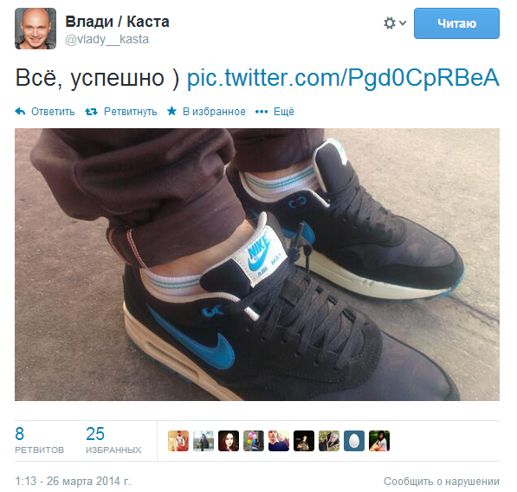Click the favorite star icon
Image resolution: width=517 pixels, height=492 pixels.
tap(171, 111)
